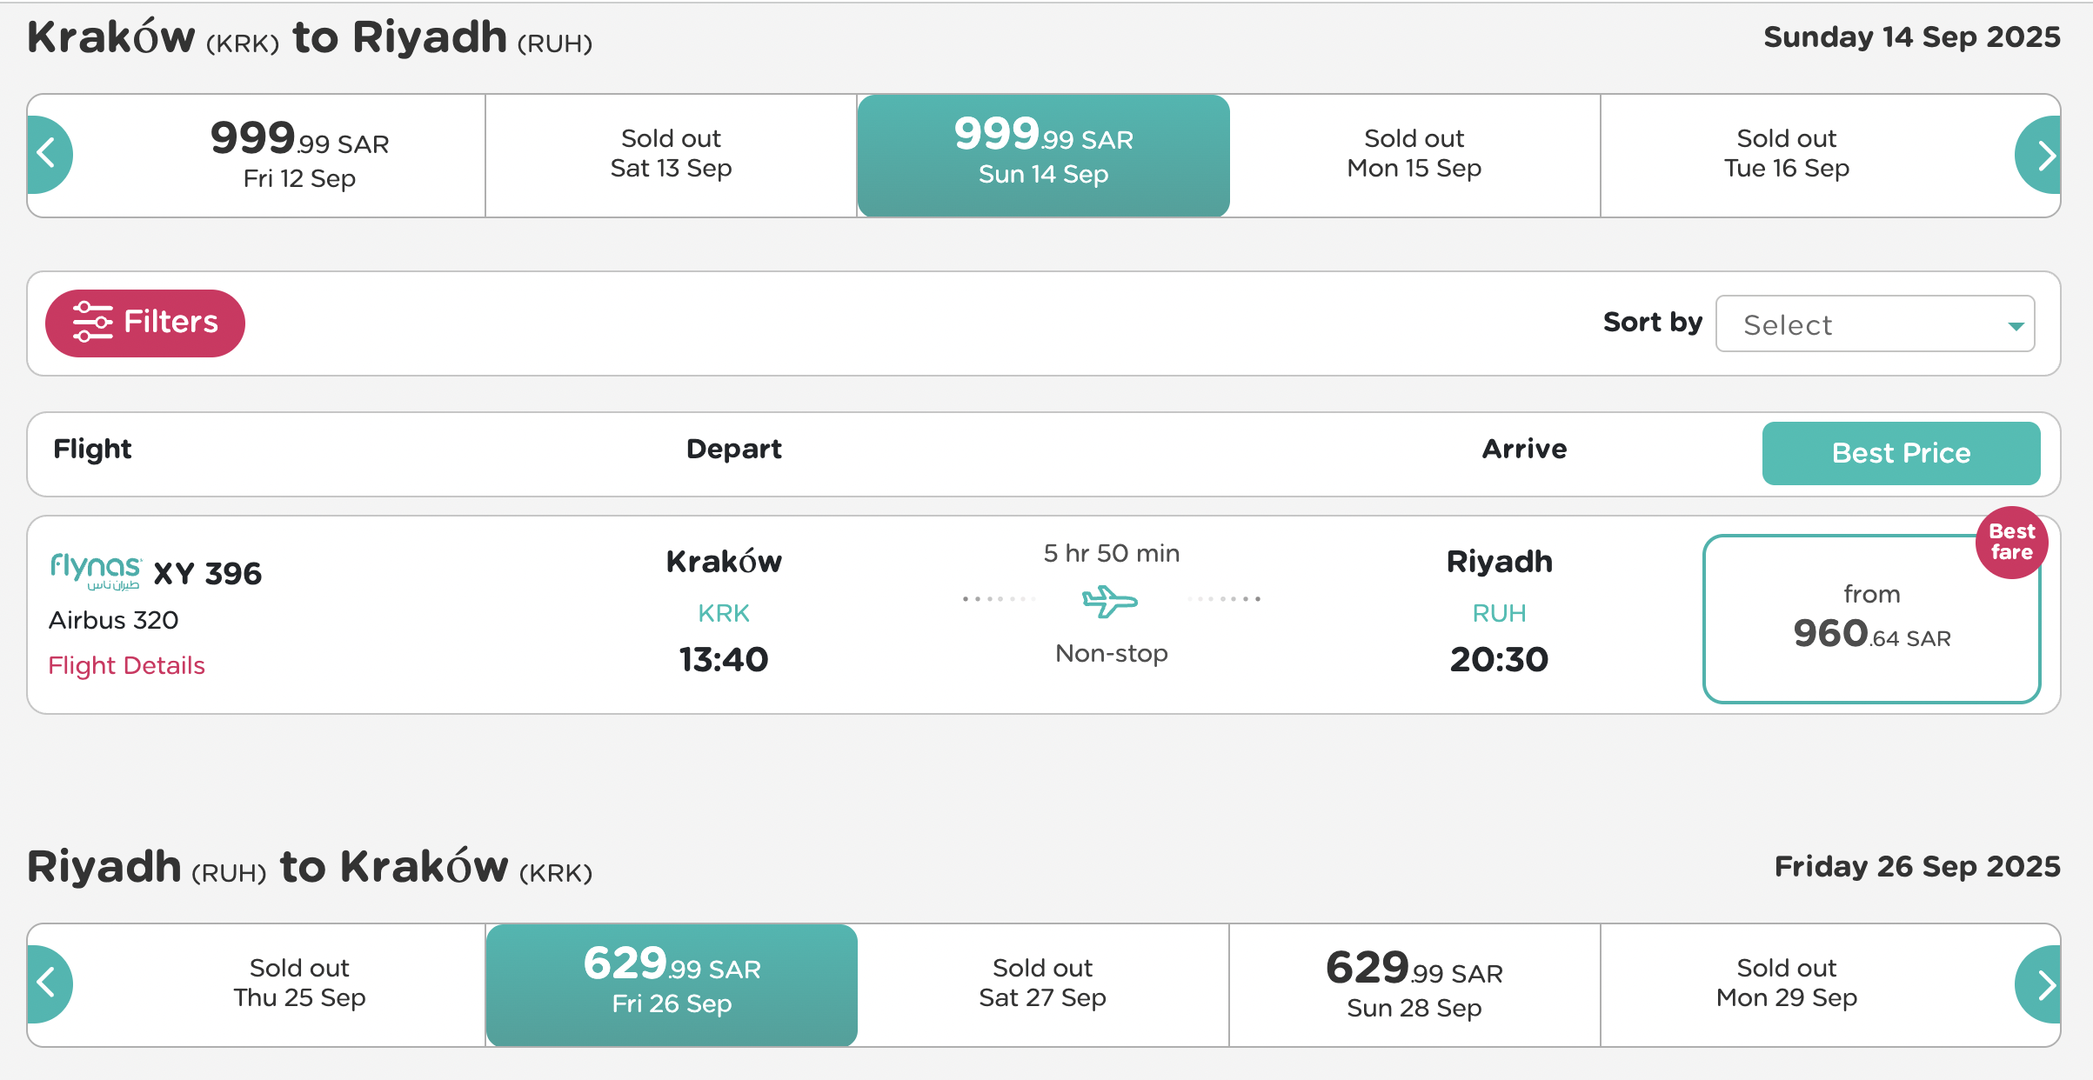The height and width of the screenshot is (1080, 2093).
Task: Click the flynas airline logo
Action: coord(96,571)
